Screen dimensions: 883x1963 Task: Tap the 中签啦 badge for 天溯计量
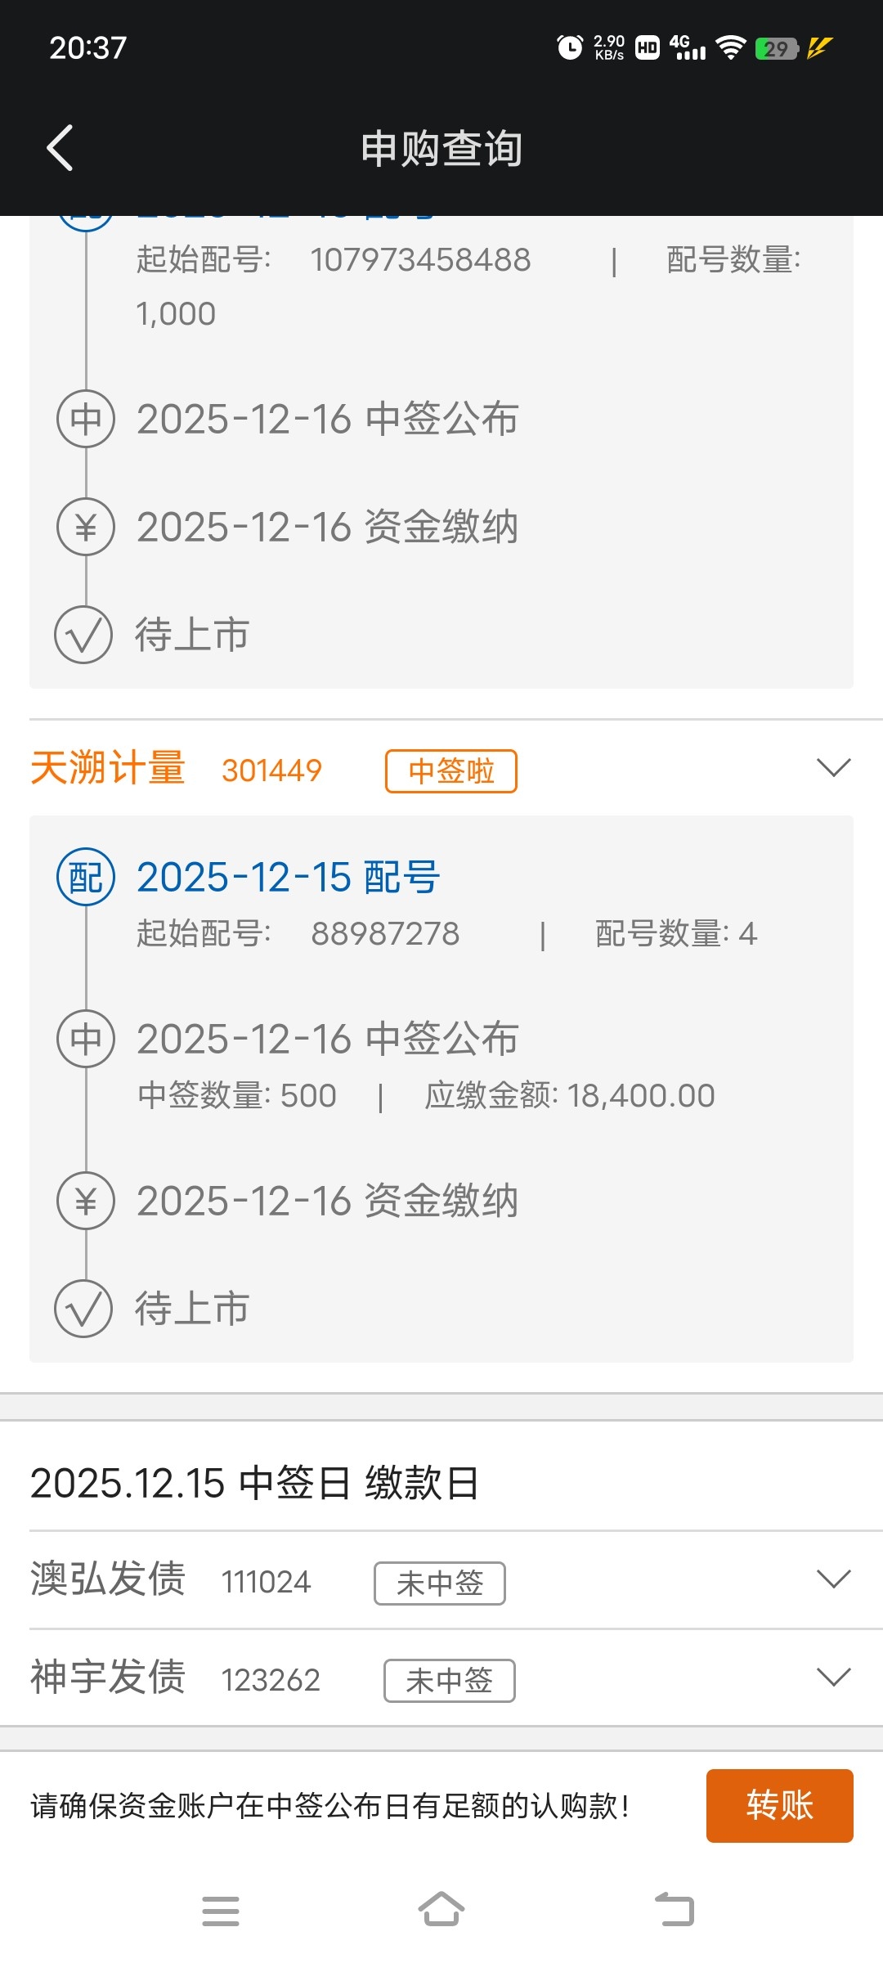pyautogui.click(x=451, y=771)
